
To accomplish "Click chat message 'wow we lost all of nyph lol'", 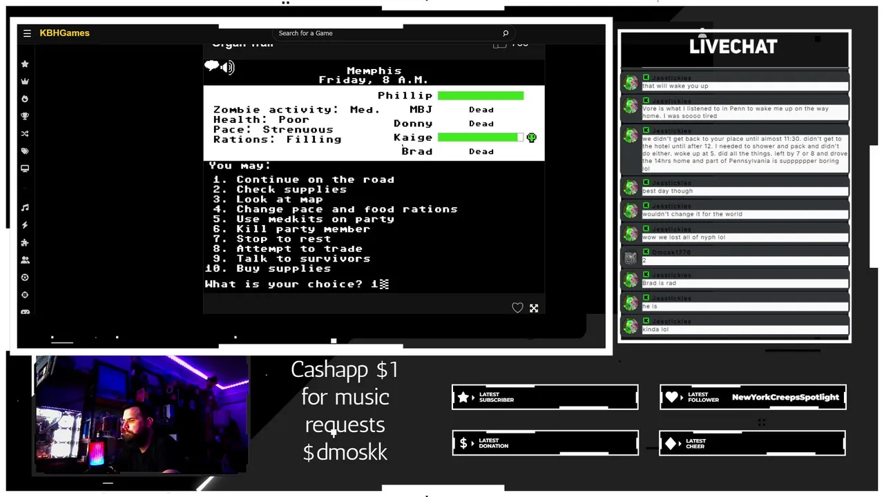I will (684, 237).
